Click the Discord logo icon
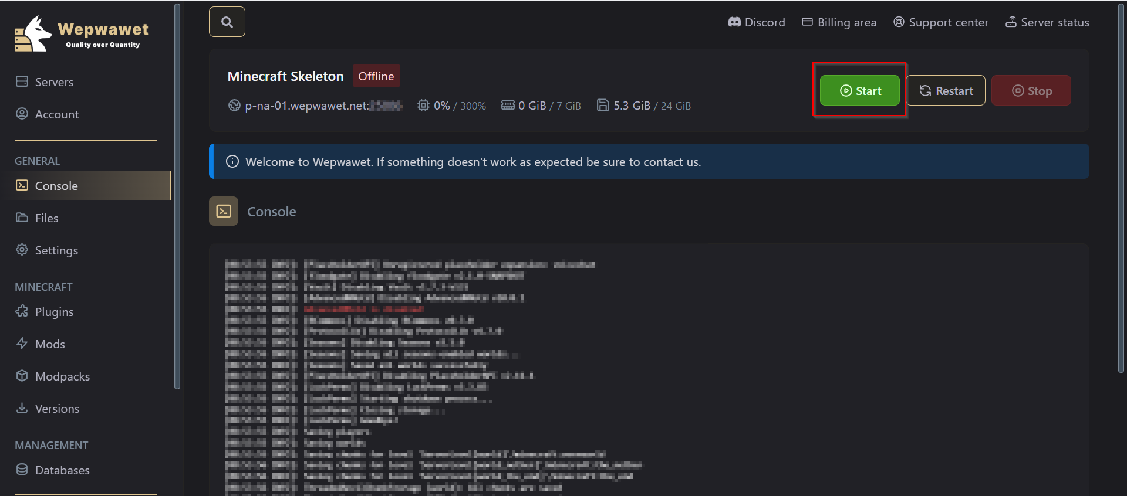 734,22
